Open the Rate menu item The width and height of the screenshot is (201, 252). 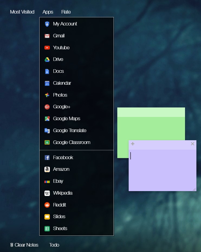(66, 12)
